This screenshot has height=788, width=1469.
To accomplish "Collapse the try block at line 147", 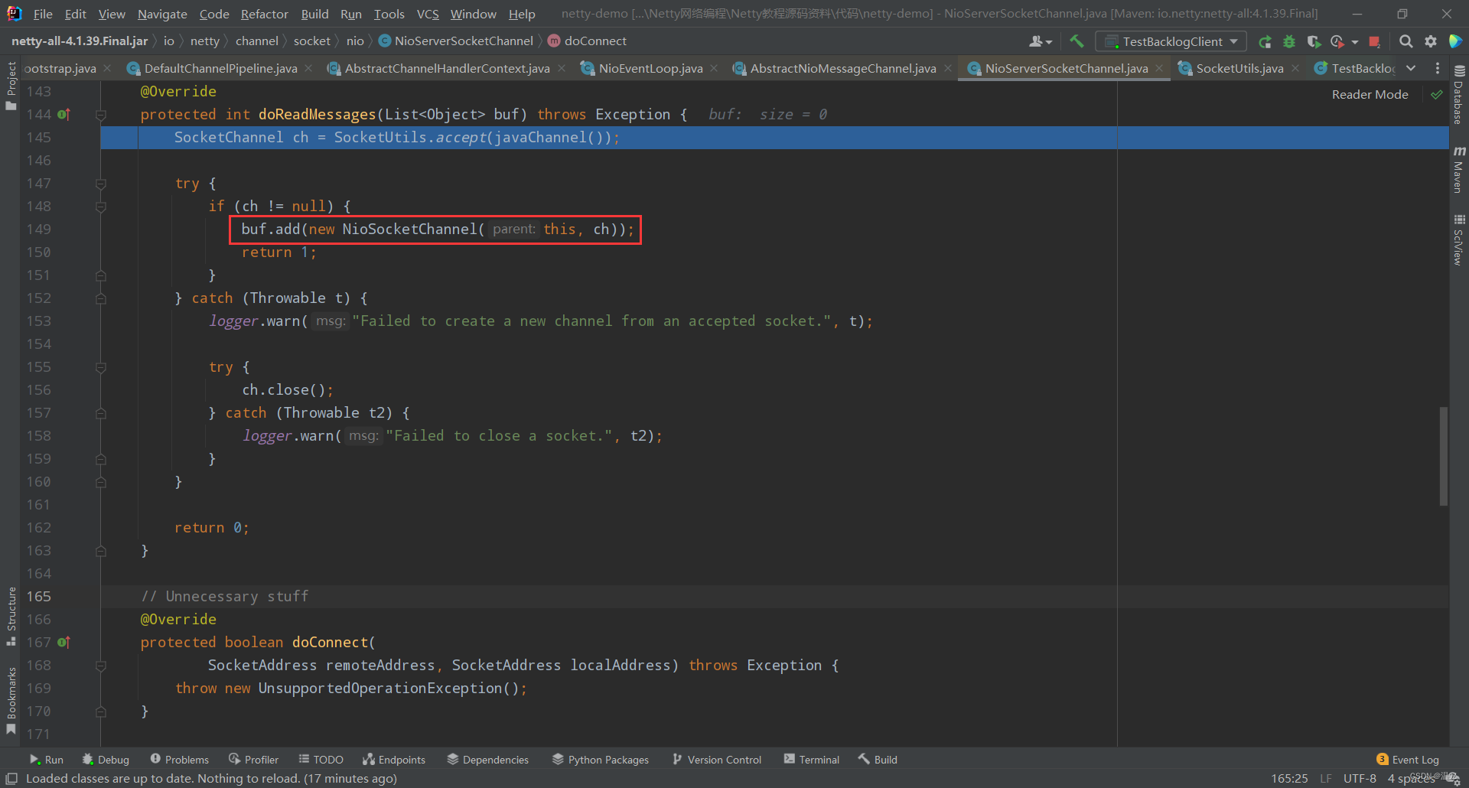I will (100, 184).
